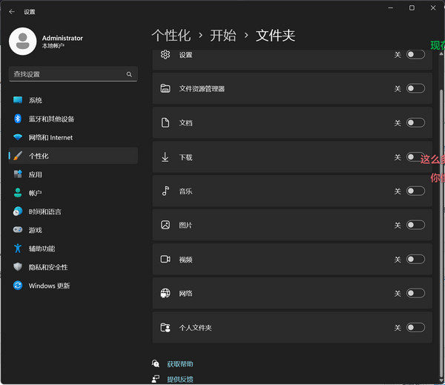Click the 时间和语言 globe clock icon
Screen dimensions: 445x385
click(x=18, y=211)
